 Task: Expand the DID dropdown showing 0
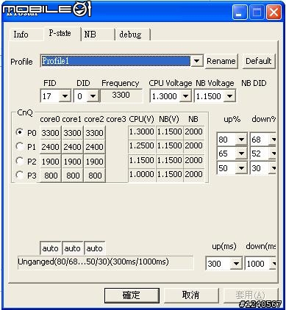[x=93, y=96]
